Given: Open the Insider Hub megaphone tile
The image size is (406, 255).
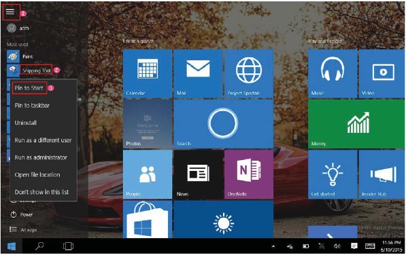Looking at the screenshot, I should pos(382,174).
